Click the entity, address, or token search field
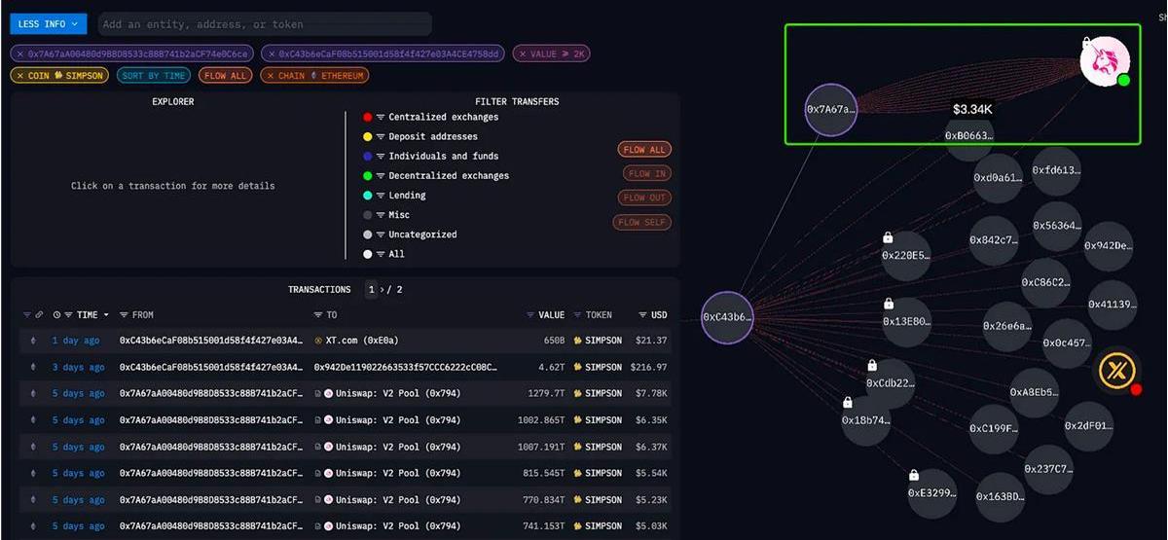The height and width of the screenshot is (540, 1168). 264,24
